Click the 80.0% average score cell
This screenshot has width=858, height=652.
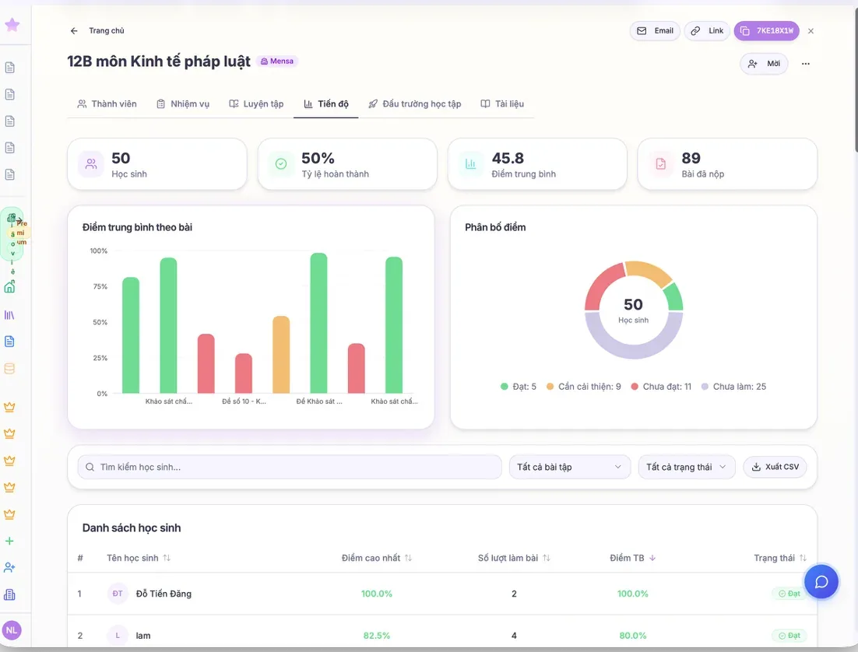(633, 636)
